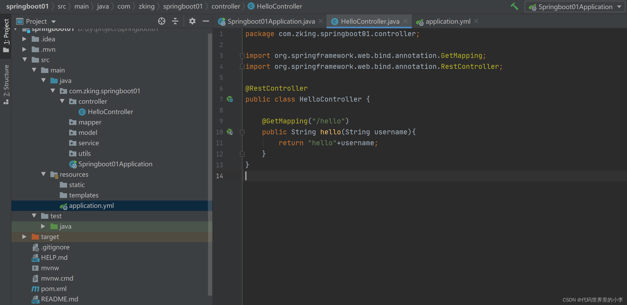Click controller in the breadcrumb path
Image resolution: width=627 pixels, height=305 pixels.
pos(226,6)
